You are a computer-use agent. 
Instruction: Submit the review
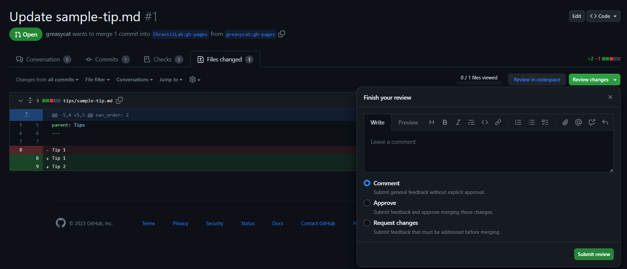click(594, 254)
